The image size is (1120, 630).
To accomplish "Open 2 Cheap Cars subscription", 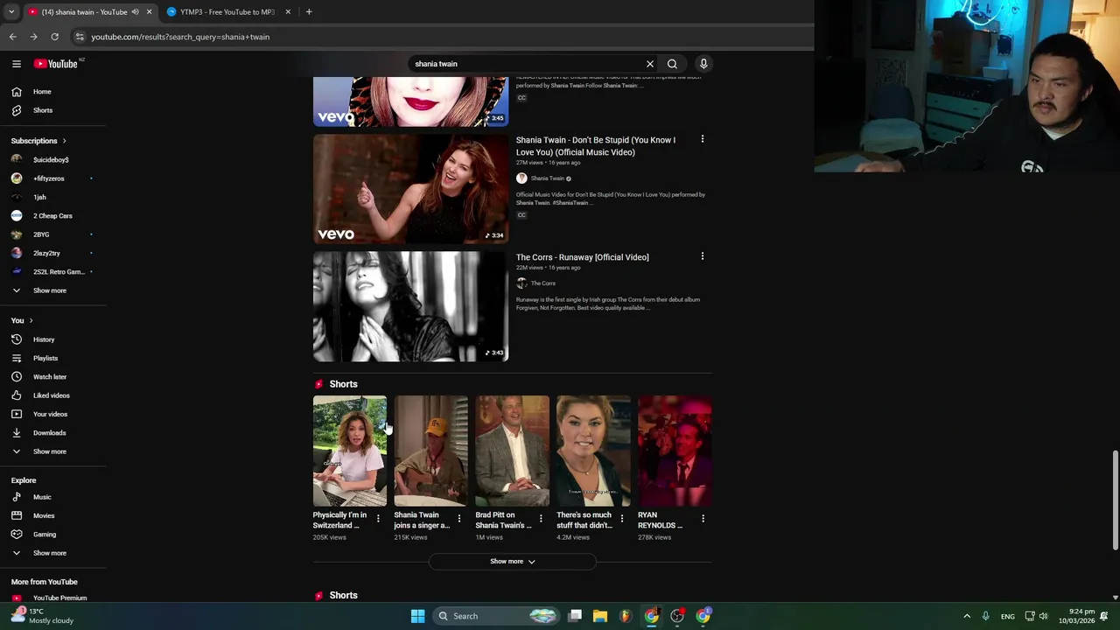I will (53, 216).
